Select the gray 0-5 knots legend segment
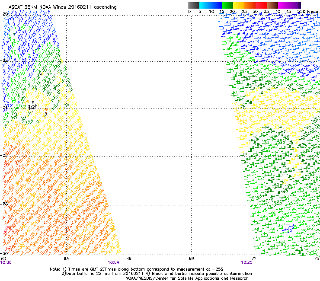Viewport: 320px width, 281px height. 194,5
